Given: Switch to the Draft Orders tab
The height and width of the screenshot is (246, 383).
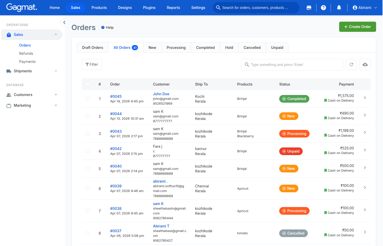Looking at the screenshot, I should tap(93, 48).
